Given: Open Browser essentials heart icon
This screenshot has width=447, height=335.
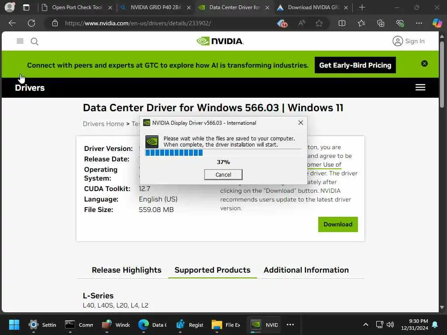Looking at the screenshot, I should 400,23.
